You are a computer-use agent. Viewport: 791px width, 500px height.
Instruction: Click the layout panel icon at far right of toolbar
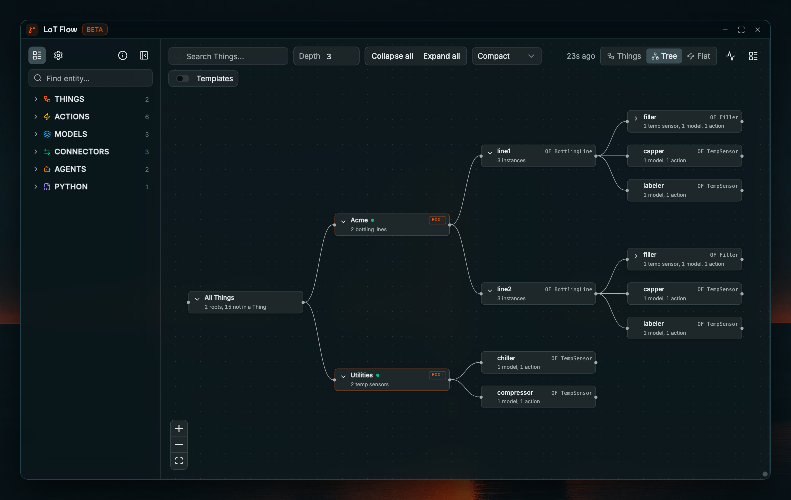pos(753,56)
